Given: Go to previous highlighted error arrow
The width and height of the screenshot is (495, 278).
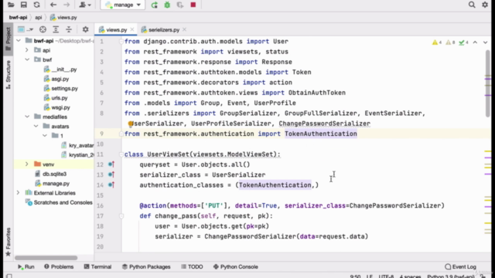Looking at the screenshot, I should coord(475,42).
